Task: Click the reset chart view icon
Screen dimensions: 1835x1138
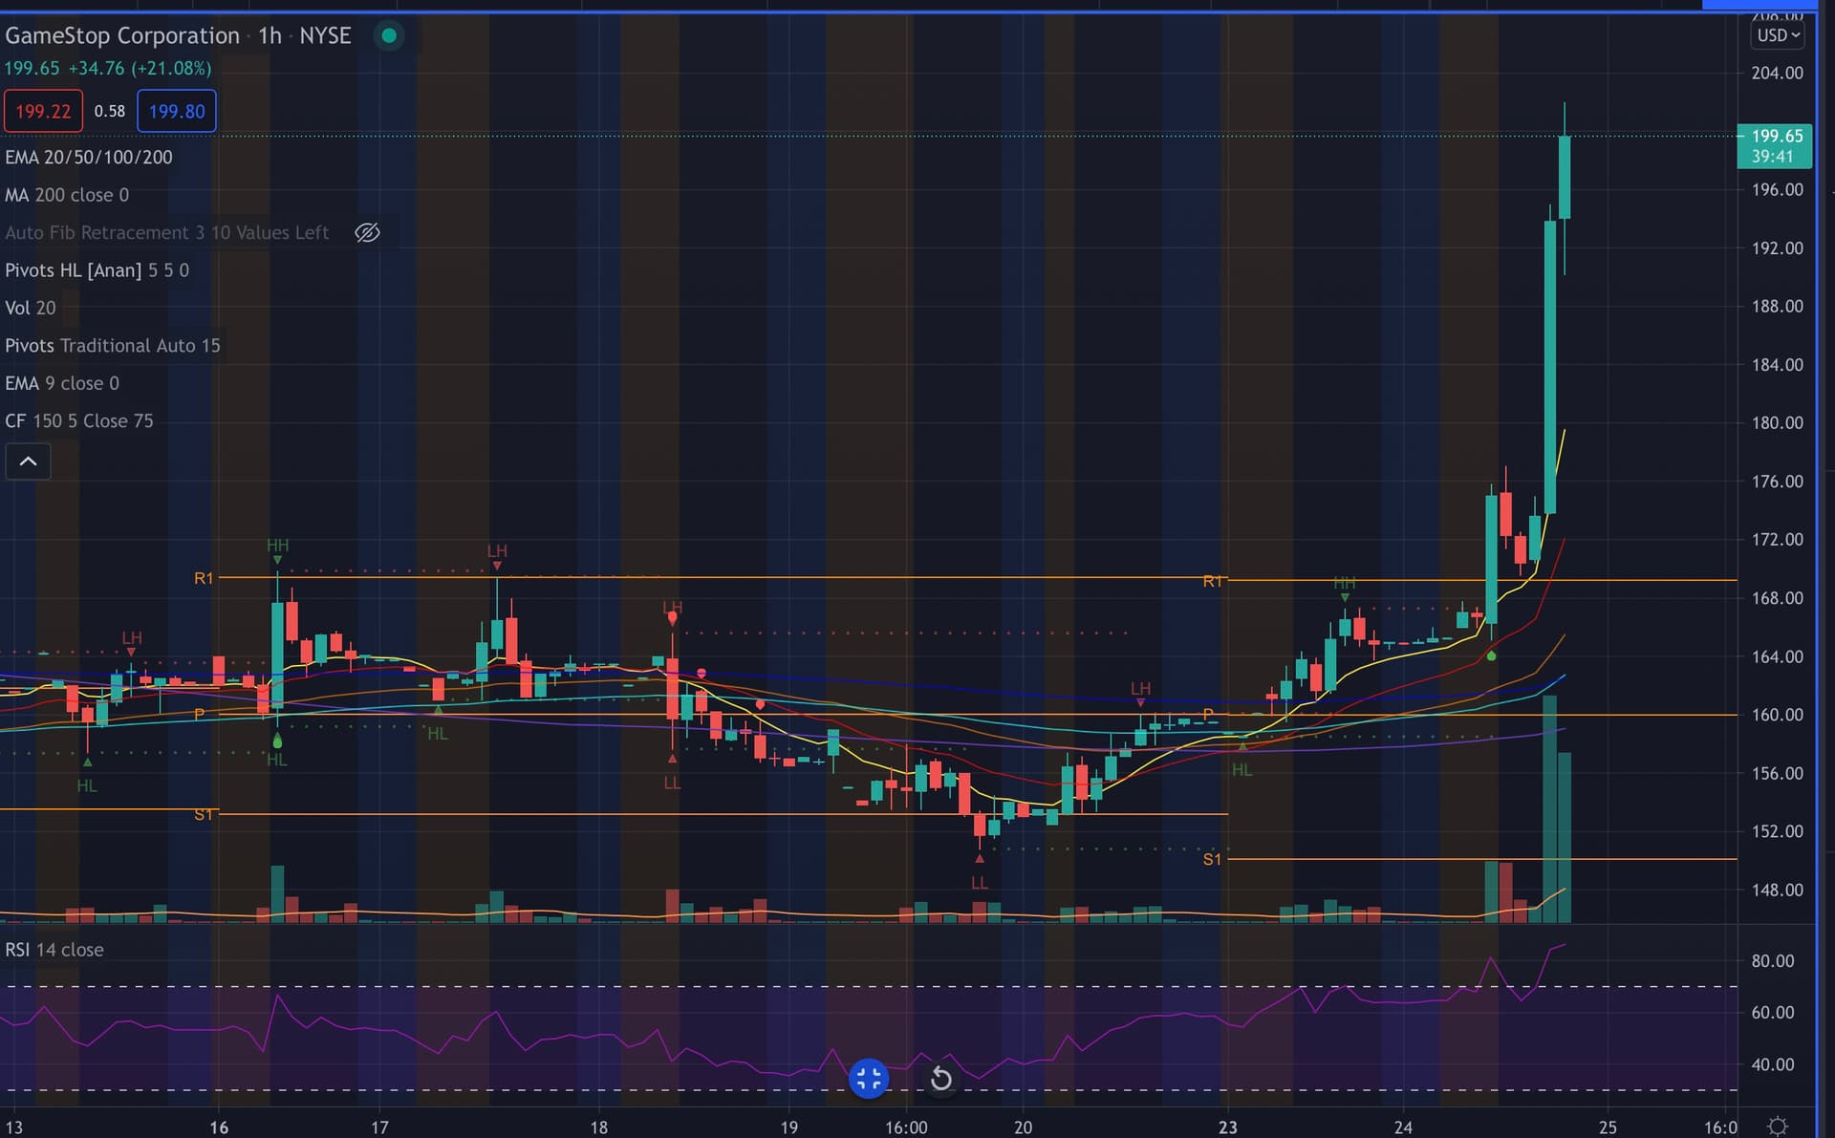Action: 940,1079
